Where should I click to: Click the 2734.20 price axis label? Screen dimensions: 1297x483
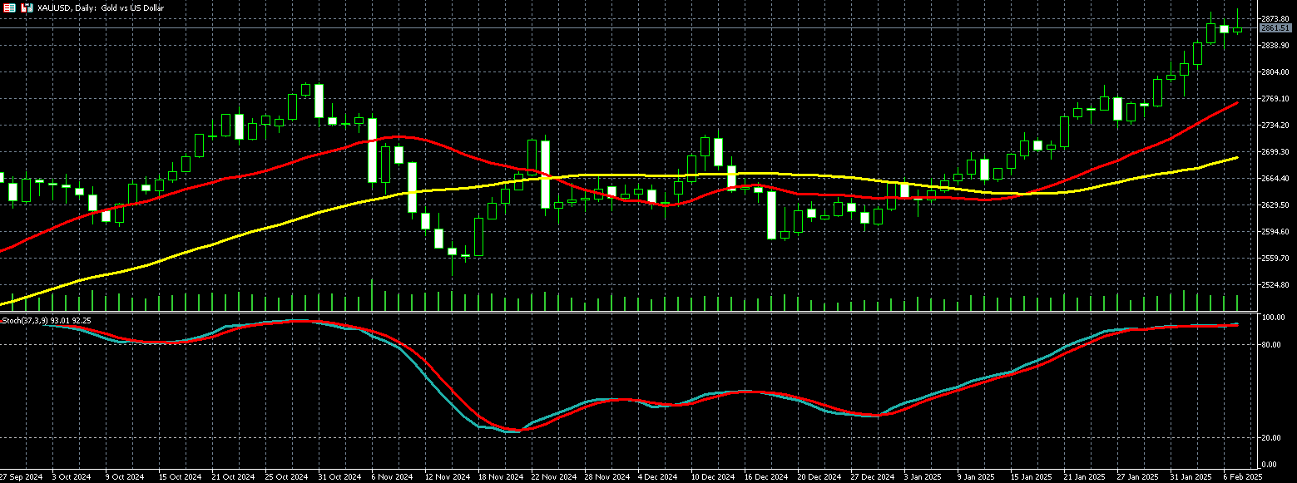[1274, 125]
